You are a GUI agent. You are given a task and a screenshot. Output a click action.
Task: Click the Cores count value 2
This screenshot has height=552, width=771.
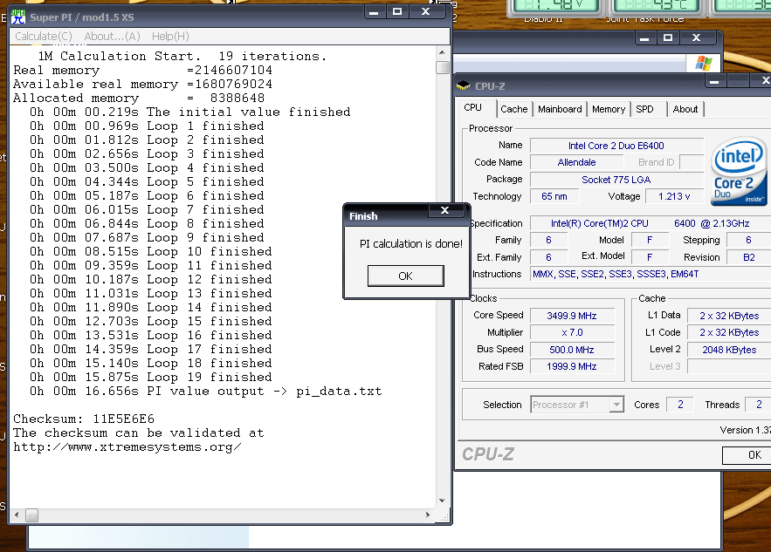click(x=680, y=405)
